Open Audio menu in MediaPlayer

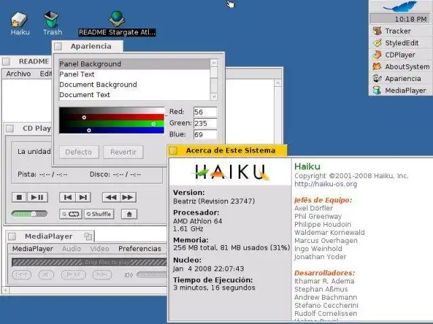click(x=71, y=249)
